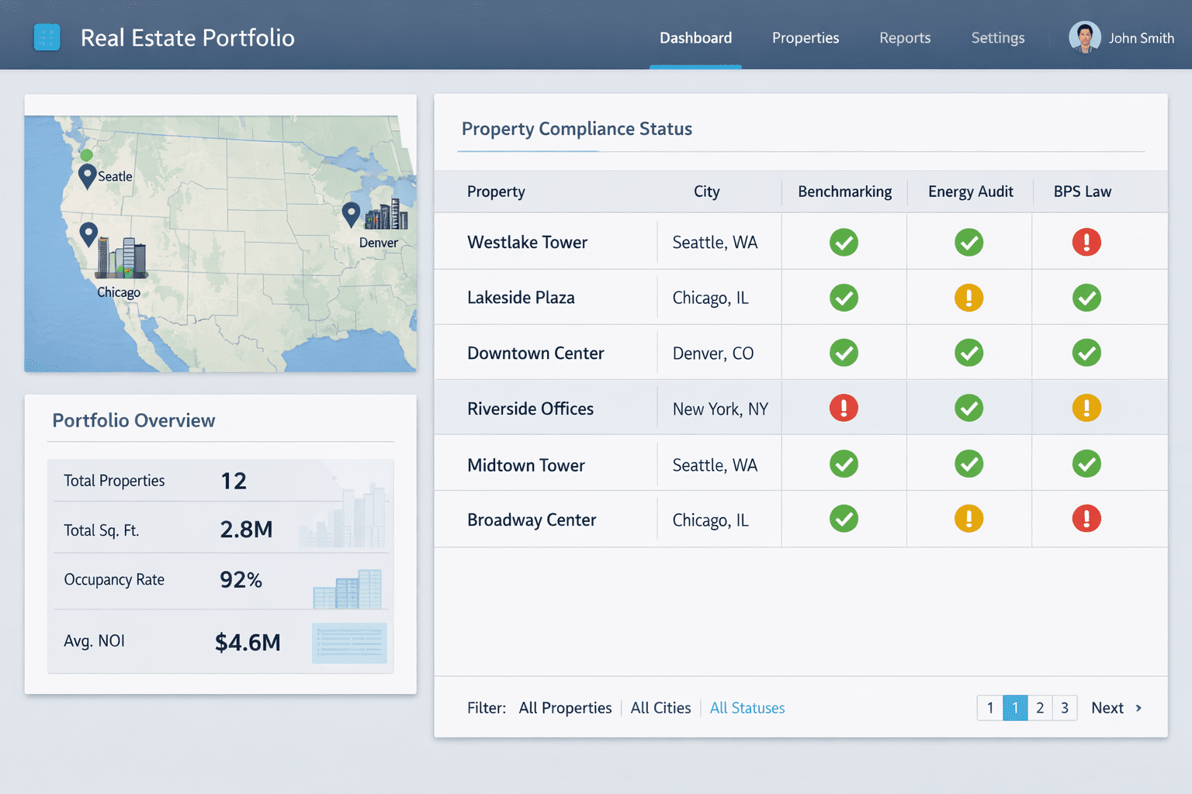This screenshot has width=1192, height=794.
Task: Click the Seattle map pin
Action: point(88,175)
